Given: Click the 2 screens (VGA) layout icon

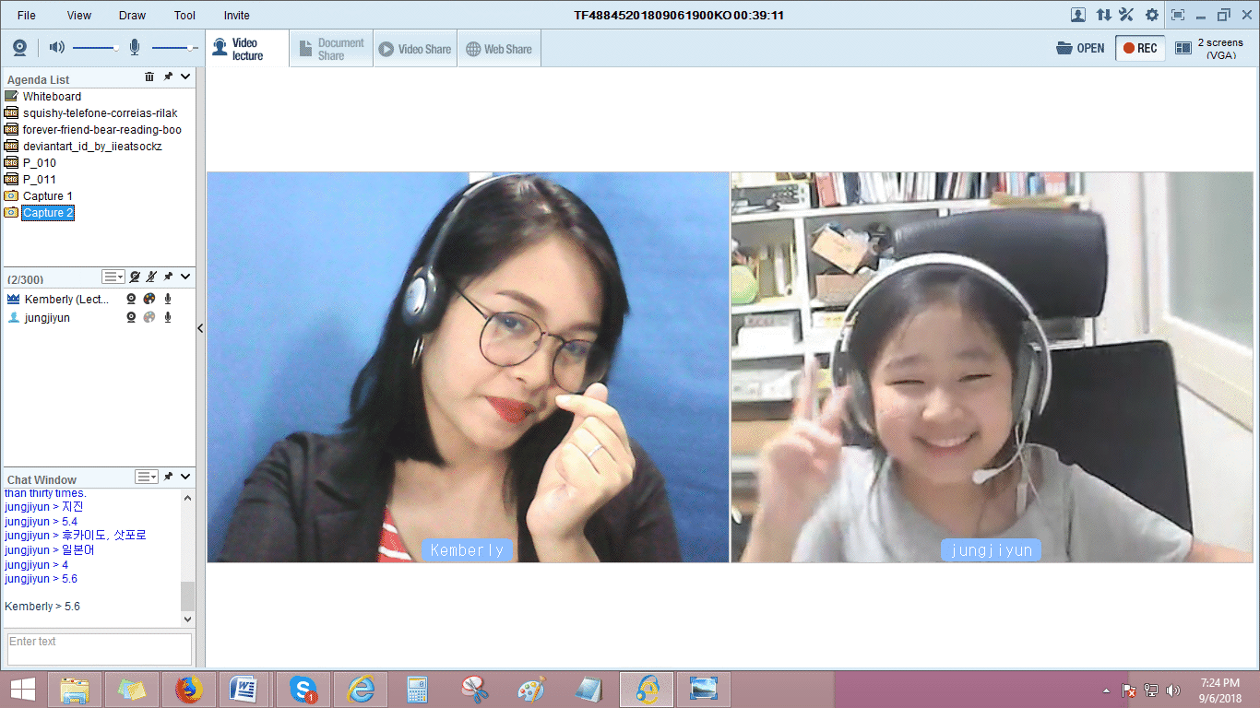Looking at the screenshot, I should pos(1183,48).
